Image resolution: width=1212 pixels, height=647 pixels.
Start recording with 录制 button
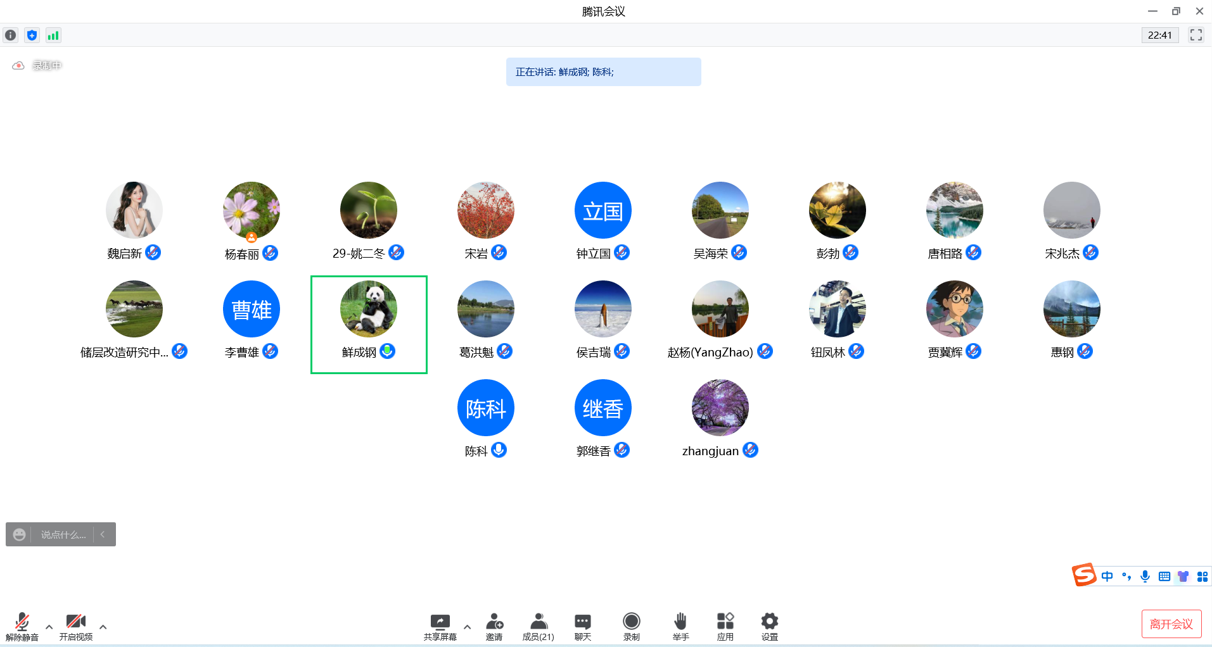tap(631, 626)
